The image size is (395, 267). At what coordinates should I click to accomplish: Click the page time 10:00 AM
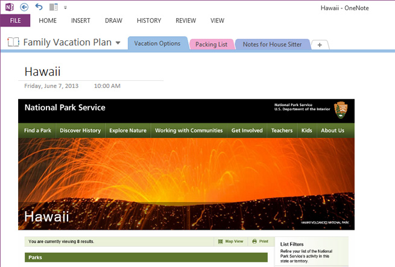click(x=107, y=86)
